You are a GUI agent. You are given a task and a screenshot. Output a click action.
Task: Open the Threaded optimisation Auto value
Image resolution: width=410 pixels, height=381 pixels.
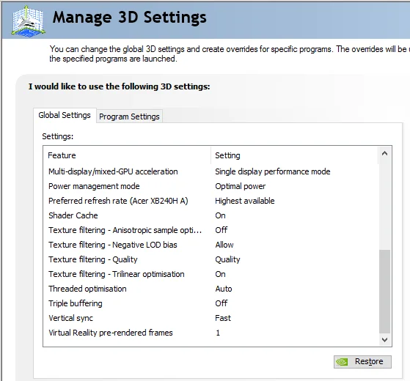(223, 289)
